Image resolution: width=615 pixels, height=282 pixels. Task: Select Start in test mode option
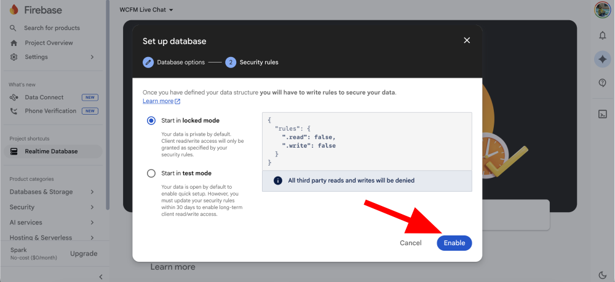(151, 173)
